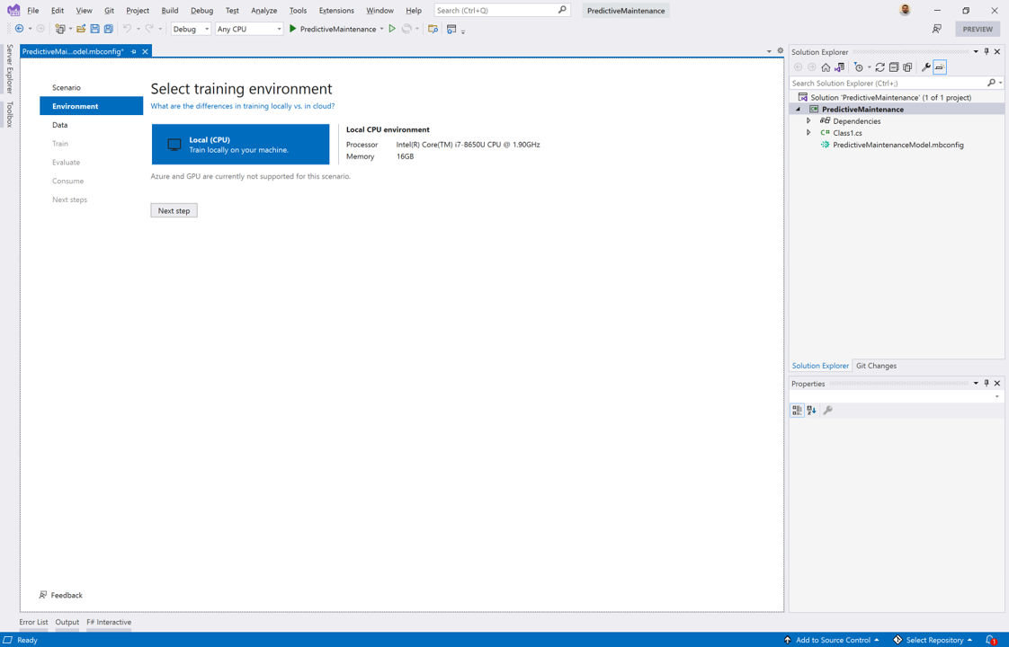
Task: Click Select Repository in status bar
Action: 933,640
